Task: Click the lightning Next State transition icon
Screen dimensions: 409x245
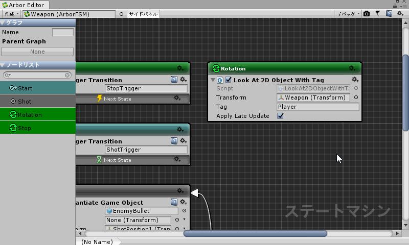Action: tap(100, 99)
